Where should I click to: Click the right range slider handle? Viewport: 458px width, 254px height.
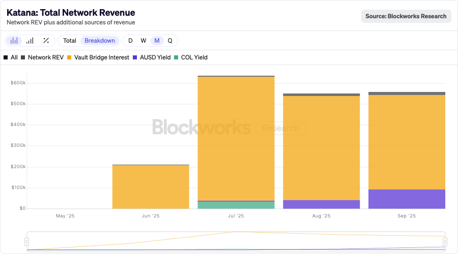tap(445, 242)
